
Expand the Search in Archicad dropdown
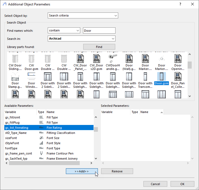pyautogui.click(x=82, y=38)
